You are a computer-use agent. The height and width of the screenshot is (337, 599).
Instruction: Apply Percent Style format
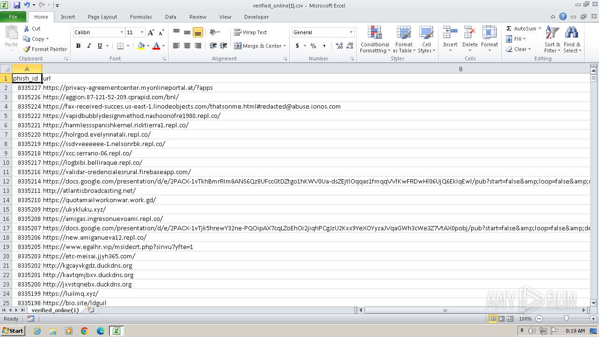313,46
